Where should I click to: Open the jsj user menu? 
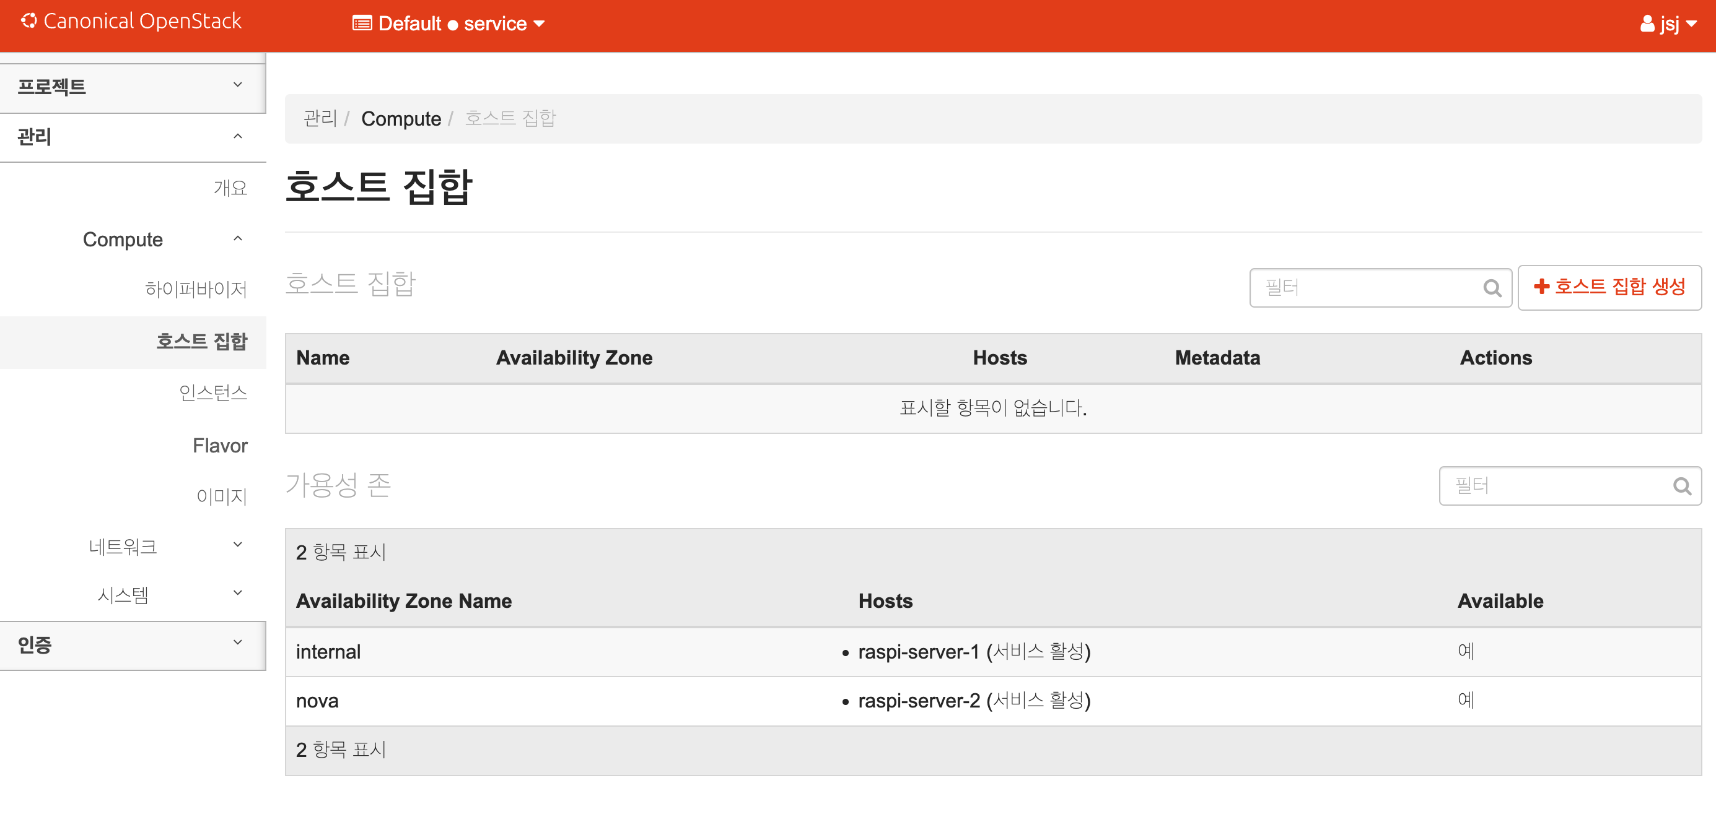pos(1668,25)
